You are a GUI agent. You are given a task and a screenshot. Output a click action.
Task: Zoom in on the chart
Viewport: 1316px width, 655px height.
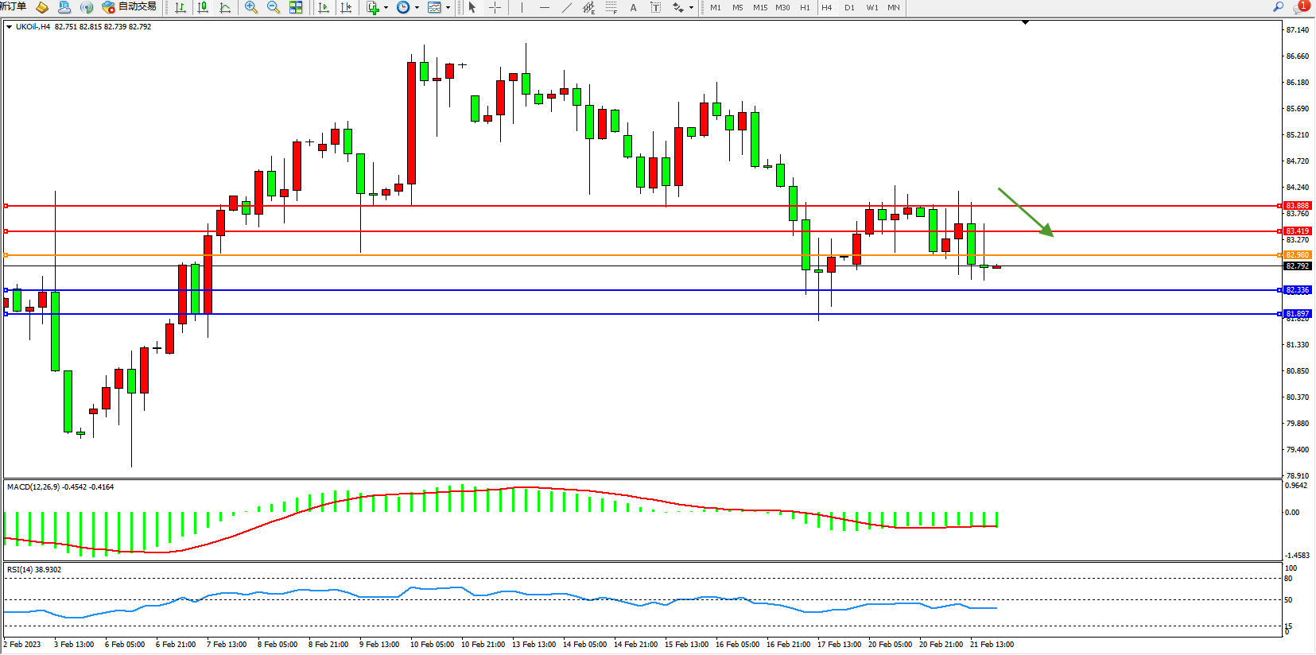tap(251, 8)
